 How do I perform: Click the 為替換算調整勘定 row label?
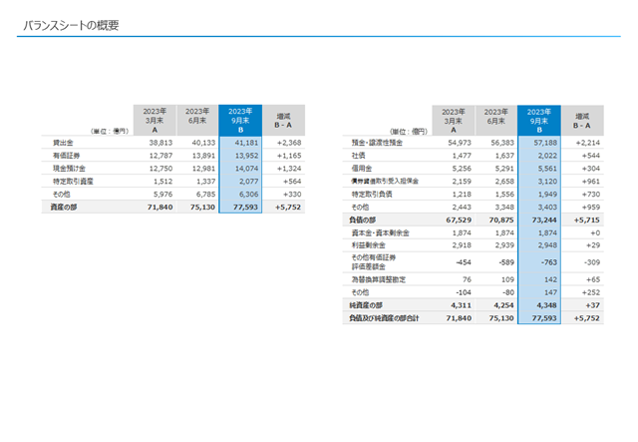point(379,279)
